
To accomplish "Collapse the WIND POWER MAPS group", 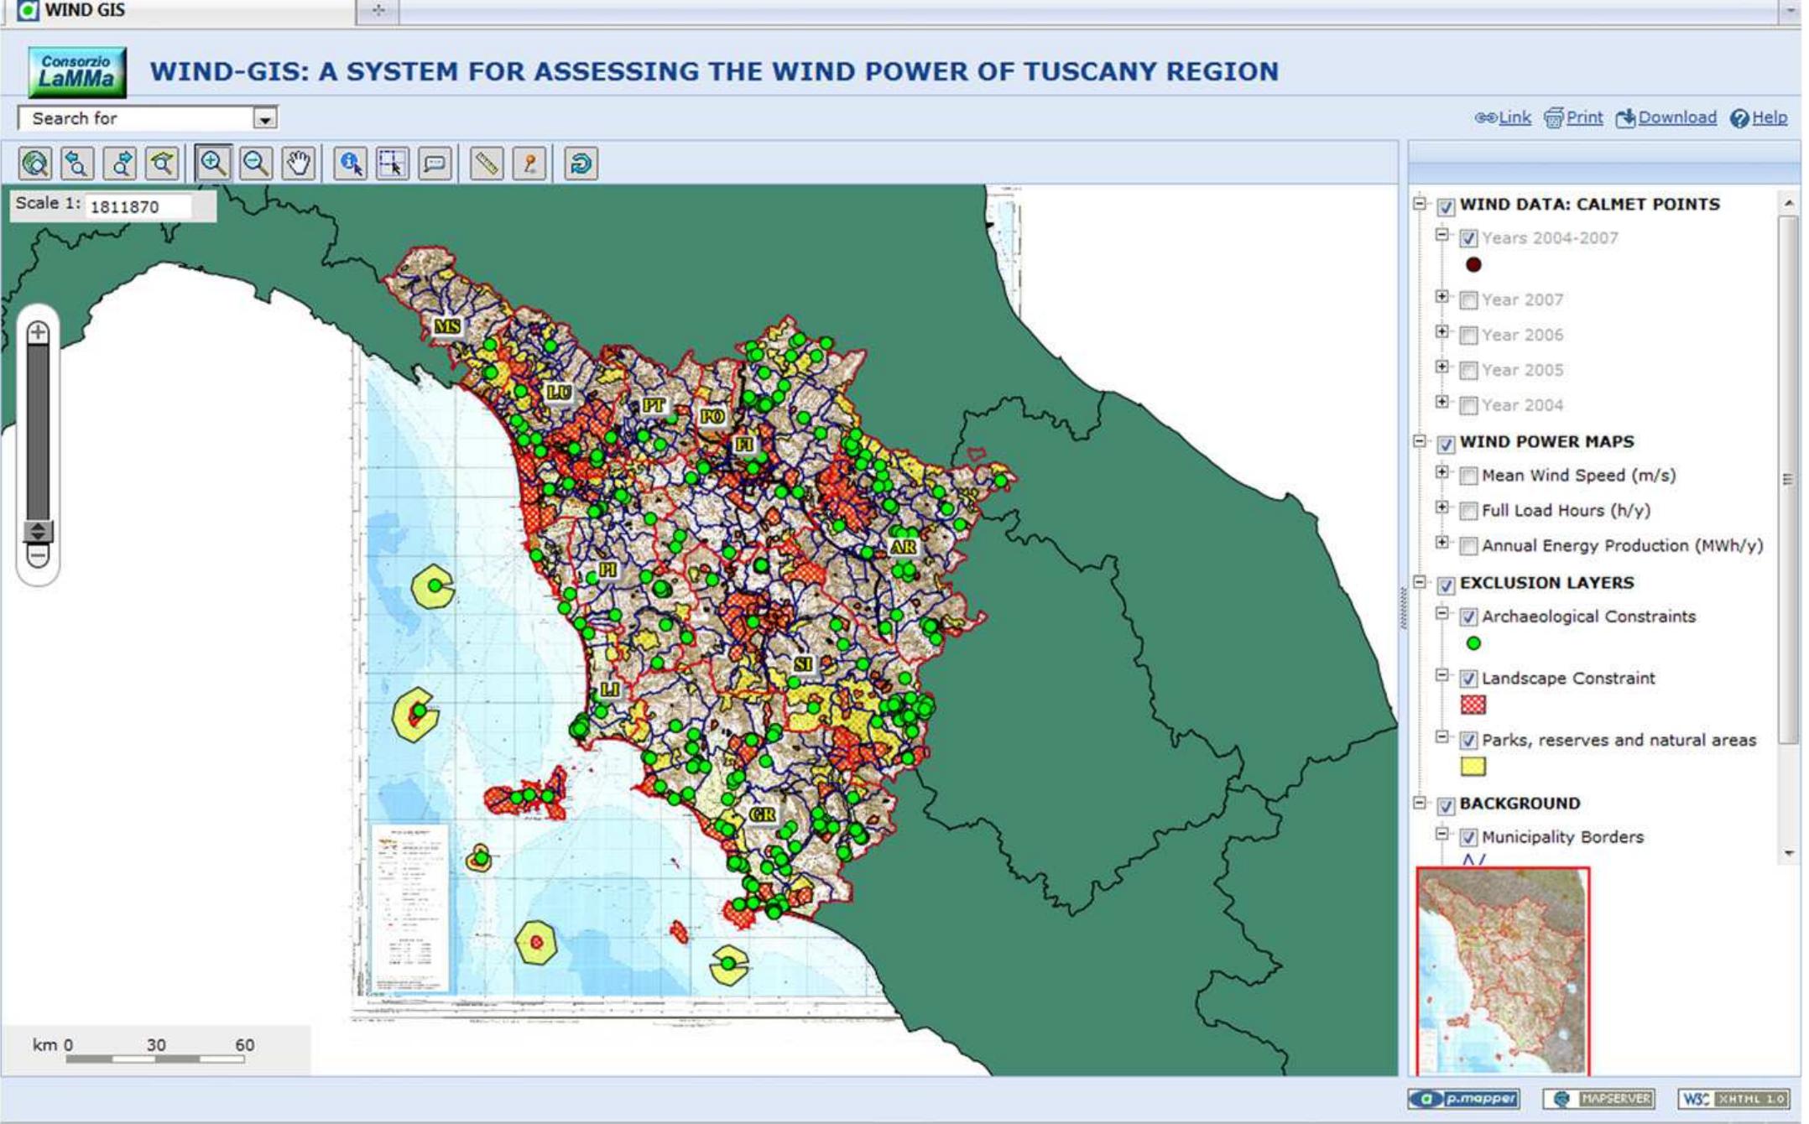I will point(1420,441).
